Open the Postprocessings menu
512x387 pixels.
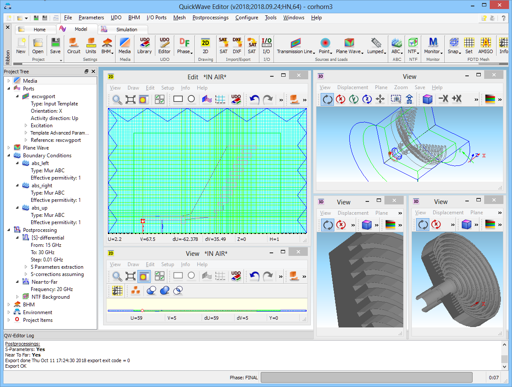pyautogui.click(x=210, y=18)
